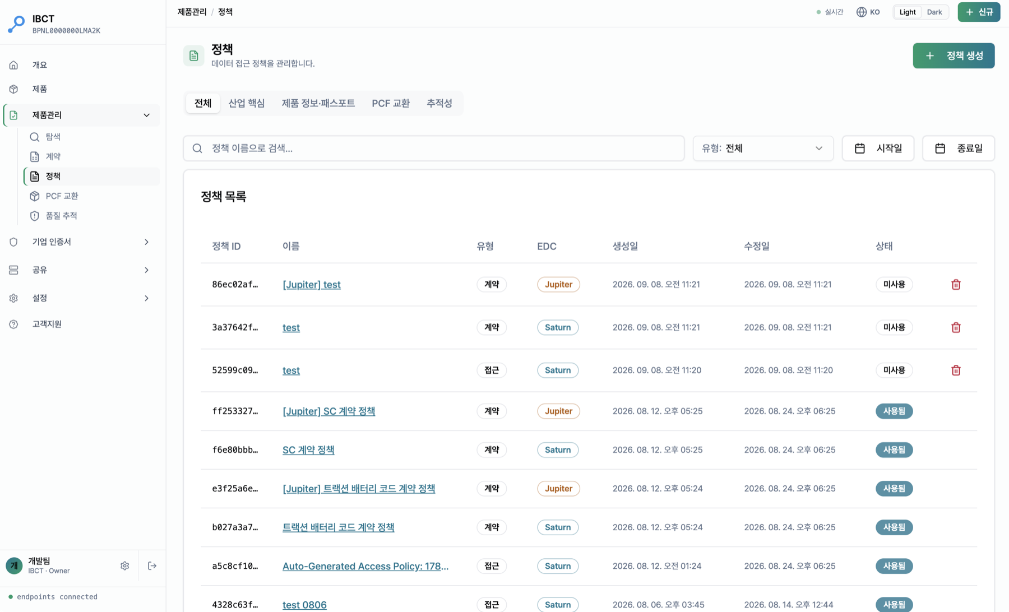Open the [Jupiter] SC 계약 정책 link

click(x=329, y=411)
